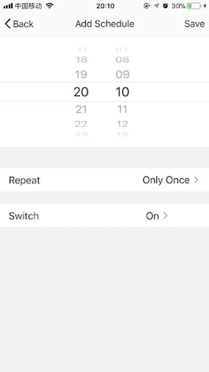Tap the Switch row label
Image resolution: width=209 pixels, height=372 pixels.
pos(24,216)
